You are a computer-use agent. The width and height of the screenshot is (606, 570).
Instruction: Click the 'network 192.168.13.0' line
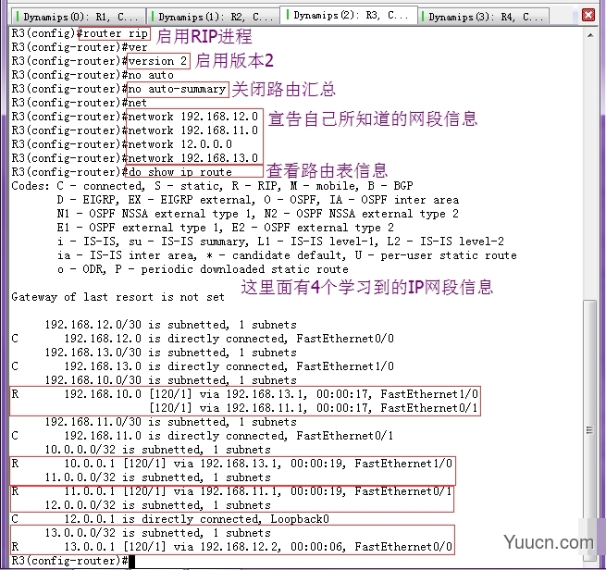[192, 158]
